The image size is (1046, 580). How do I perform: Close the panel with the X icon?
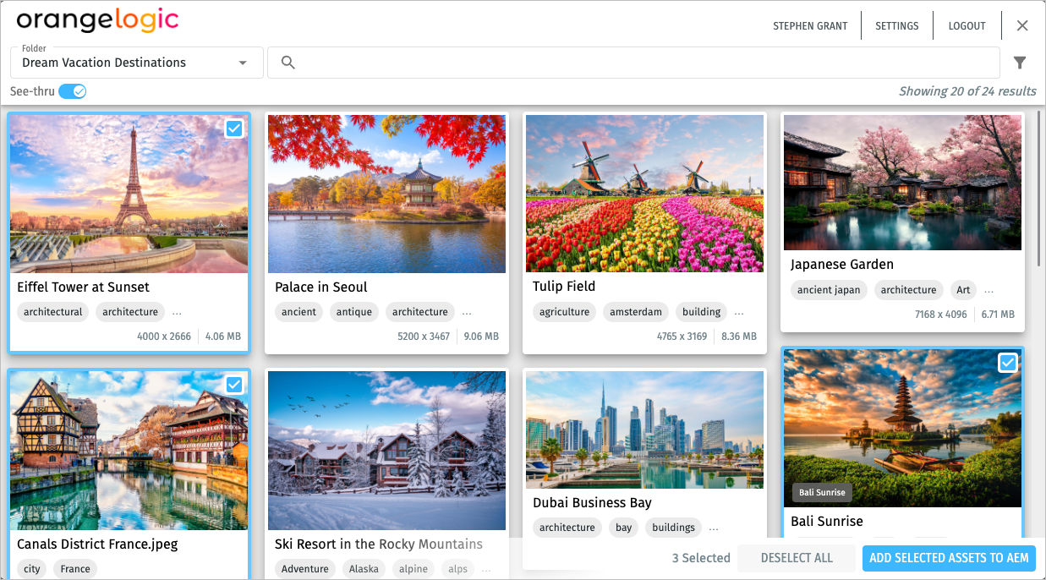coord(1022,25)
